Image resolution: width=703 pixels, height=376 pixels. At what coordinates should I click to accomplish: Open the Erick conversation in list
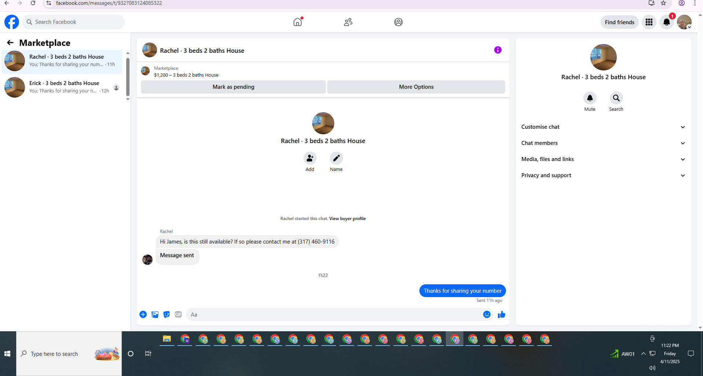(62, 87)
